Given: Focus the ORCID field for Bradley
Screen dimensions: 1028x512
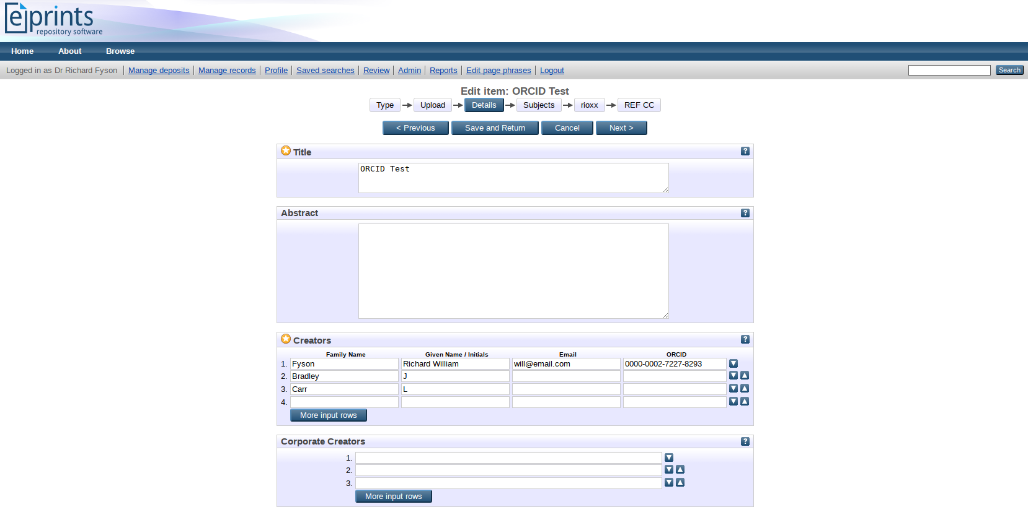Looking at the screenshot, I should [674, 376].
